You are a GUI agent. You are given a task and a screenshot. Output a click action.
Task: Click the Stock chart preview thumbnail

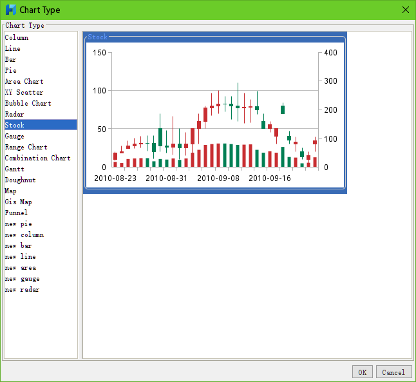pos(215,113)
